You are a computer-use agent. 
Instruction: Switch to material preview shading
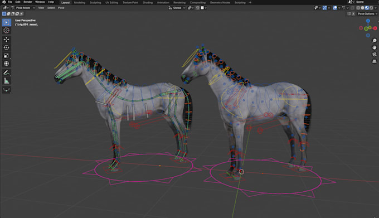click(367, 8)
